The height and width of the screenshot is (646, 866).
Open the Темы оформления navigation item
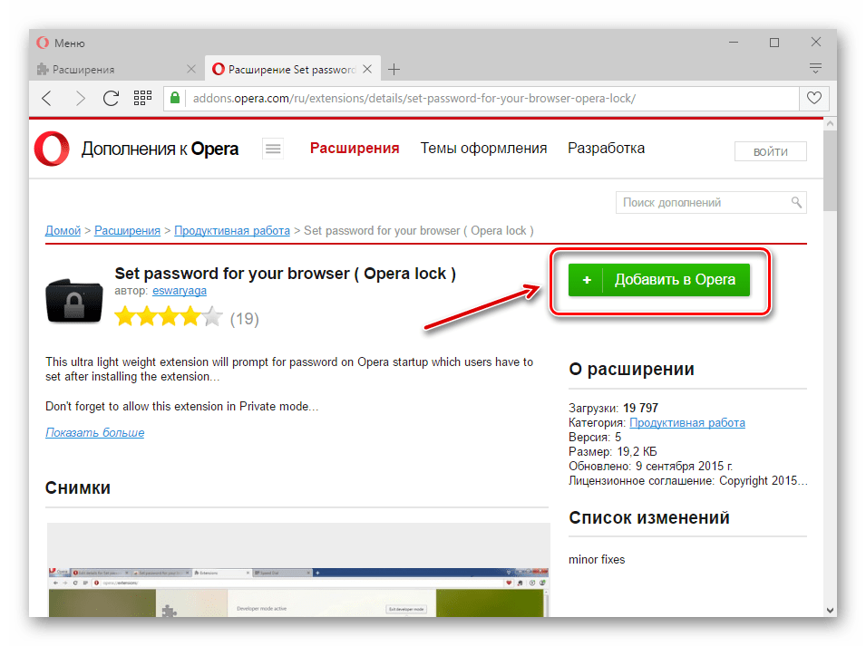click(483, 148)
